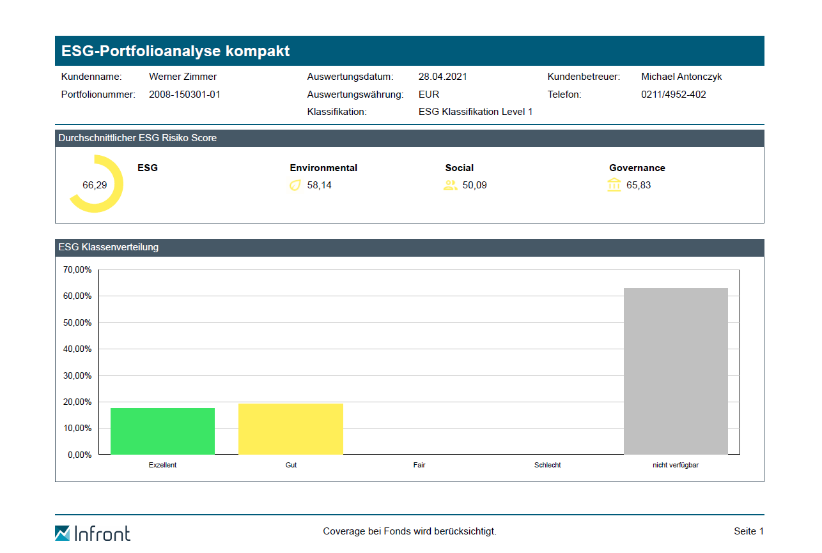Select the green Exzellent bar
The width and height of the screenshot is (822, 553).
click(162, 431)
